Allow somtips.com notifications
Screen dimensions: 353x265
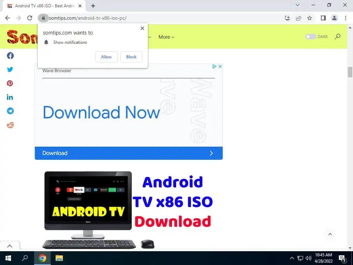(106, 57)
